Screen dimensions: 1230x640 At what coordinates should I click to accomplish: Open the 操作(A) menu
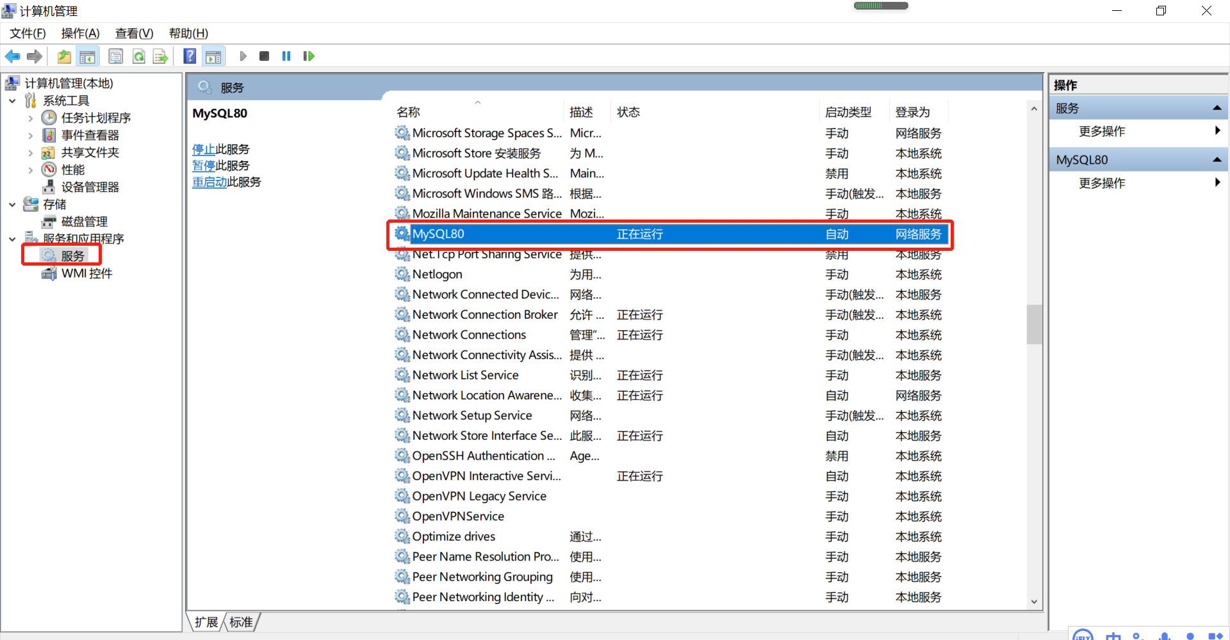coord(80,33)
